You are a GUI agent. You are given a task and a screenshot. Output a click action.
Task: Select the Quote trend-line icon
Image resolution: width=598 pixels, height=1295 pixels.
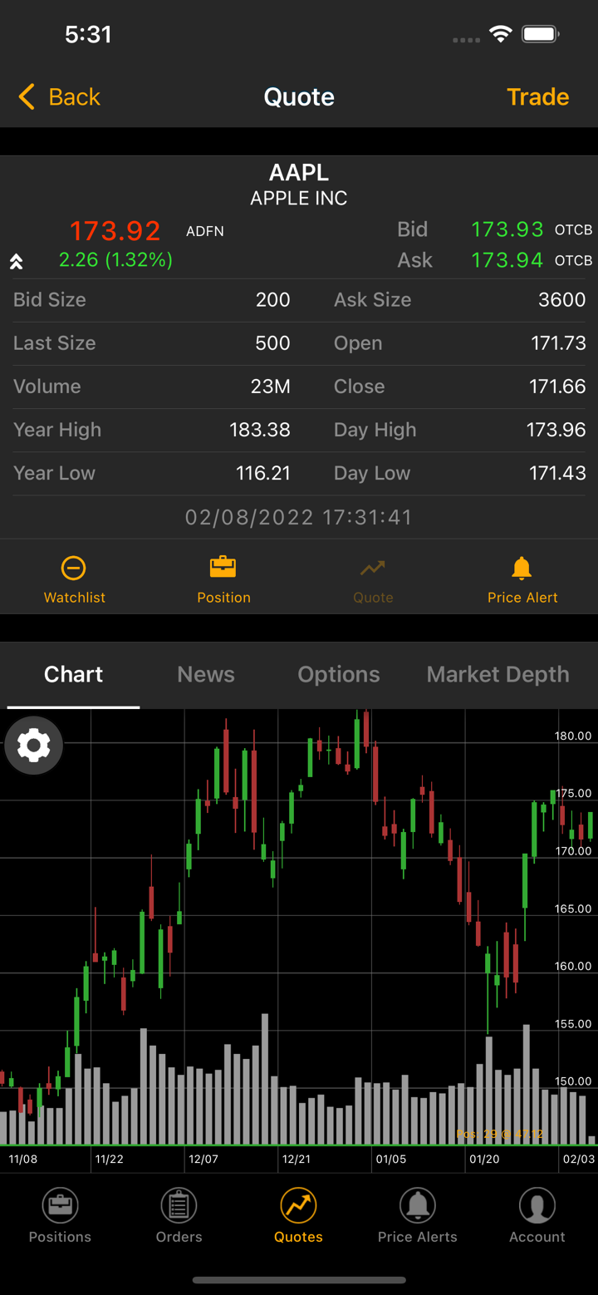[373, 569]
